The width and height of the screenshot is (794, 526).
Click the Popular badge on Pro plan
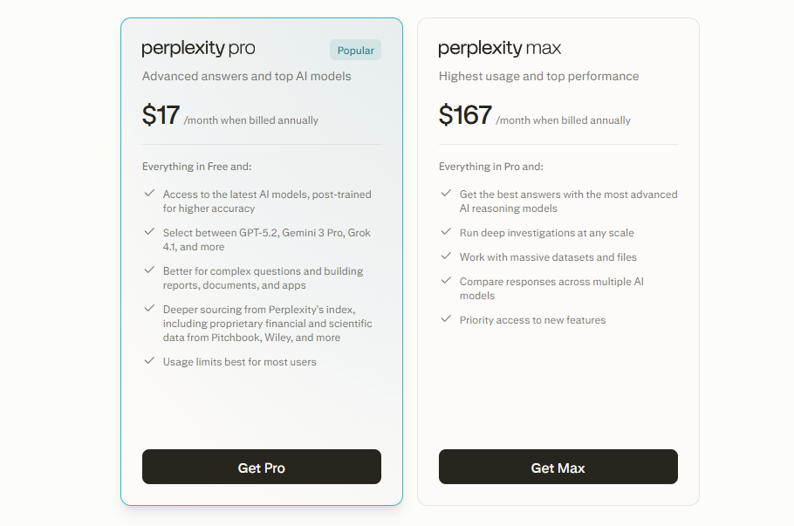click(355, 51)
